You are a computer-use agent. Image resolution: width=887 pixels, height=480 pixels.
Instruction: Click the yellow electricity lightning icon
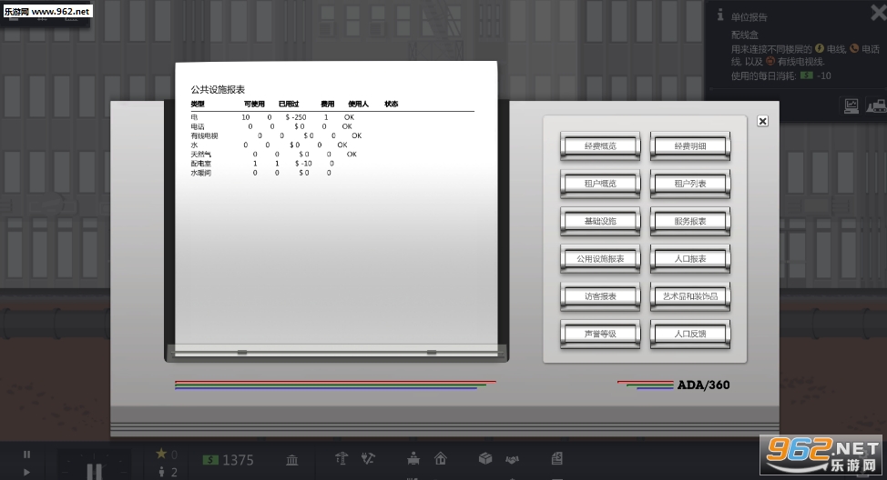[819, 48]
